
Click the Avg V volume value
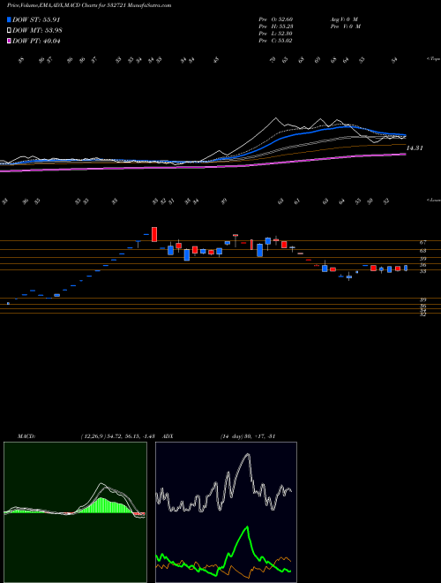coord(343,19)
